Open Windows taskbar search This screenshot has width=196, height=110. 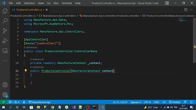pyautogui.click(x=10, y=107)
